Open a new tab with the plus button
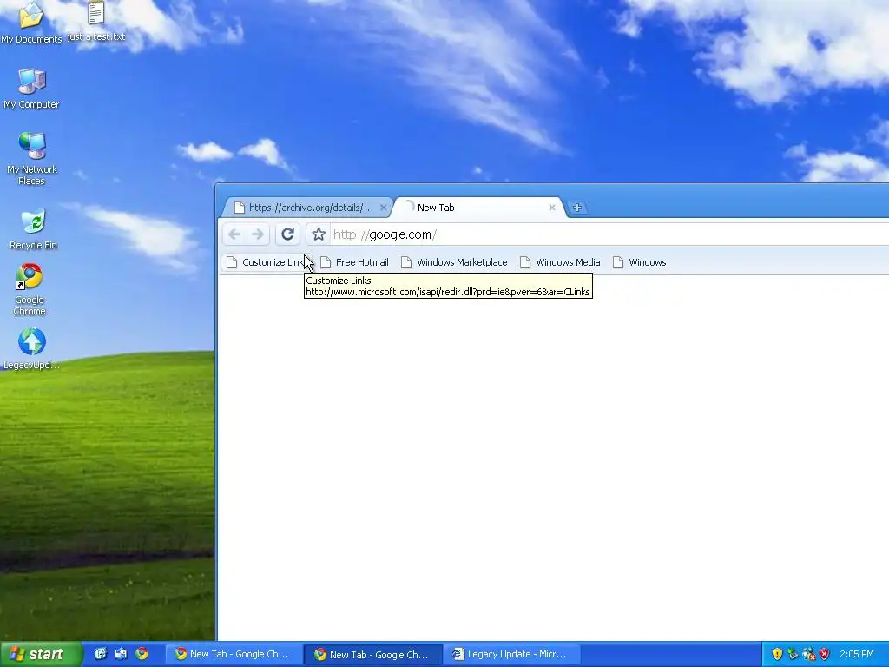Image resolution: width=889 pixels, height=667 pixels. tap(577, 208)
